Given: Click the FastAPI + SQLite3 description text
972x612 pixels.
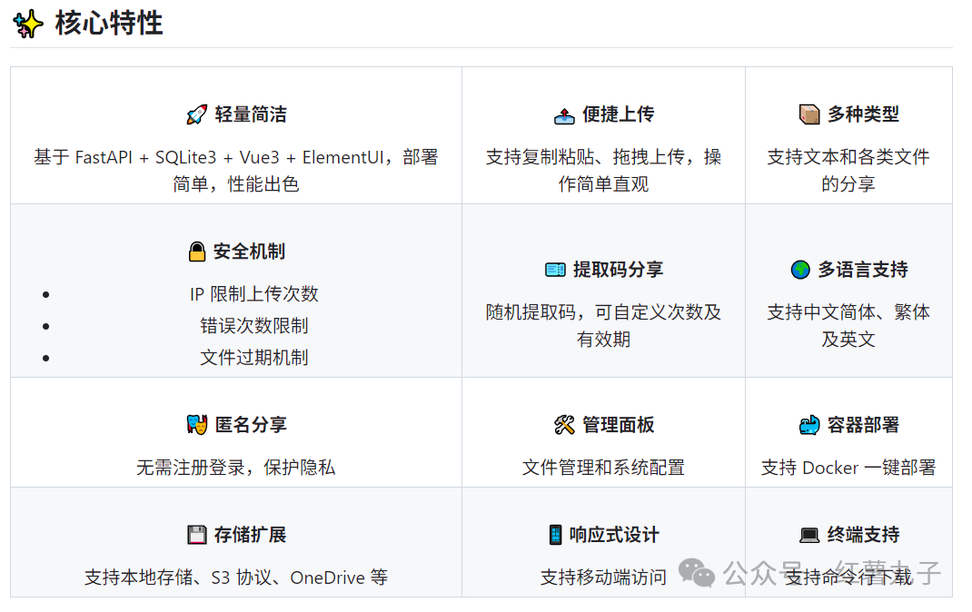Looking at the screenshot, I should pyautogui.click(x=235, y=171).
